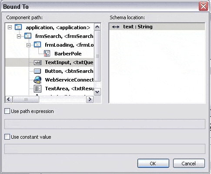Click the path expression input field
Viewport: 211px width, 174px height.
[105, 124]
